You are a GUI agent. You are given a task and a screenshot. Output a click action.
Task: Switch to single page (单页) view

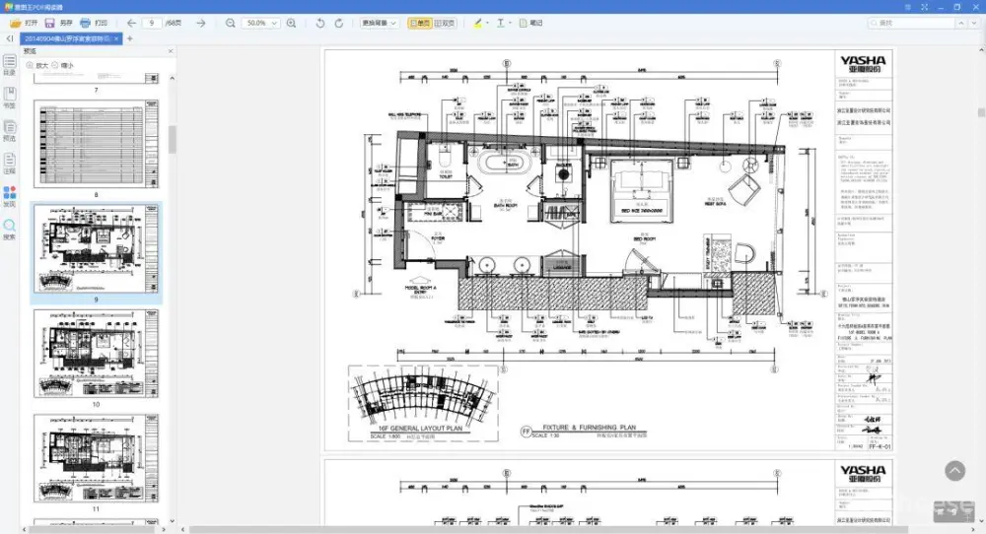click(419, 23)
